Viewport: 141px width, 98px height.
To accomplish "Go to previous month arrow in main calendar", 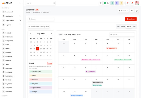I will coord(78,35).
